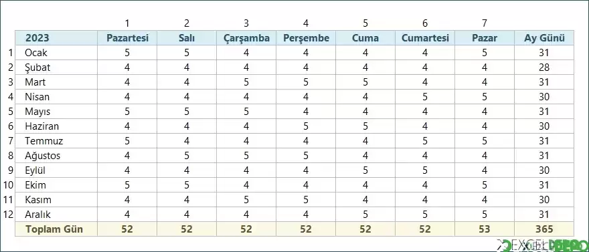
Task: Click the Ocak month cell
Action: pyautogui.click(x=56, y=53)
